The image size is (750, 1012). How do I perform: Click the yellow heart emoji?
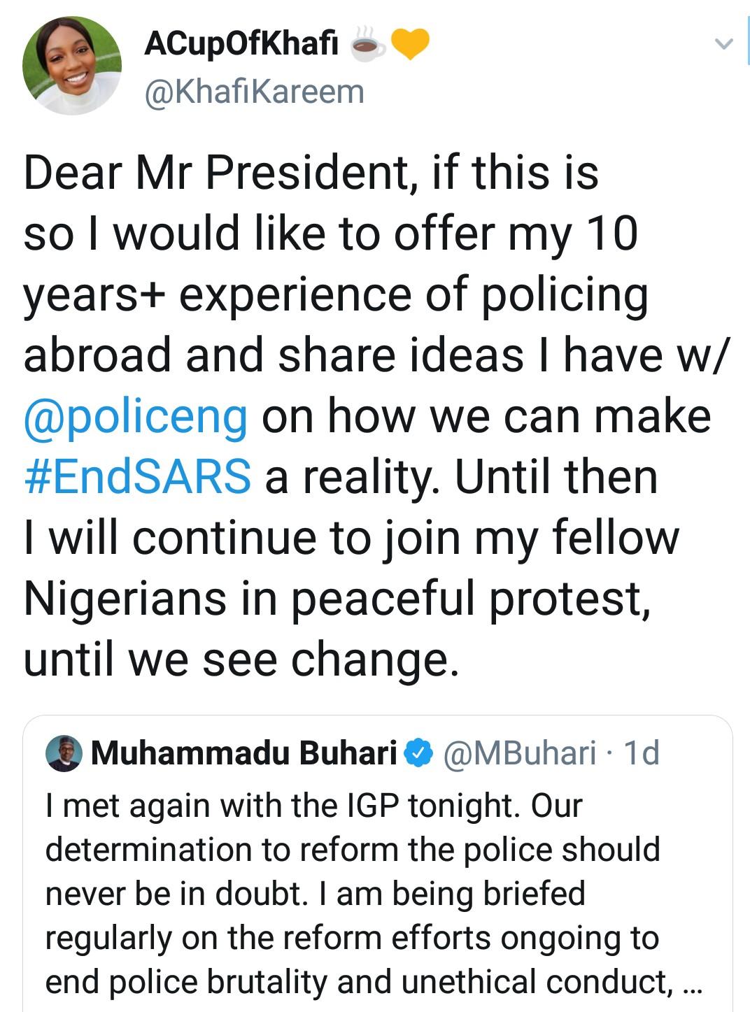click(x=409, y=44)
